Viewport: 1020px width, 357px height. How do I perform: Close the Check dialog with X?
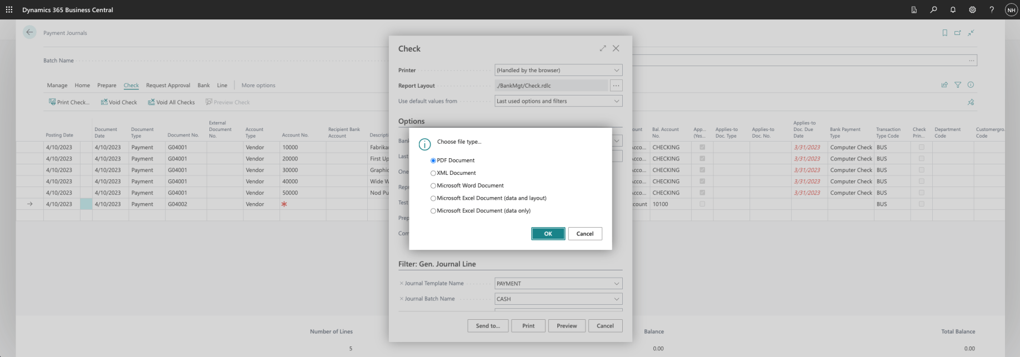click(616, 48)
